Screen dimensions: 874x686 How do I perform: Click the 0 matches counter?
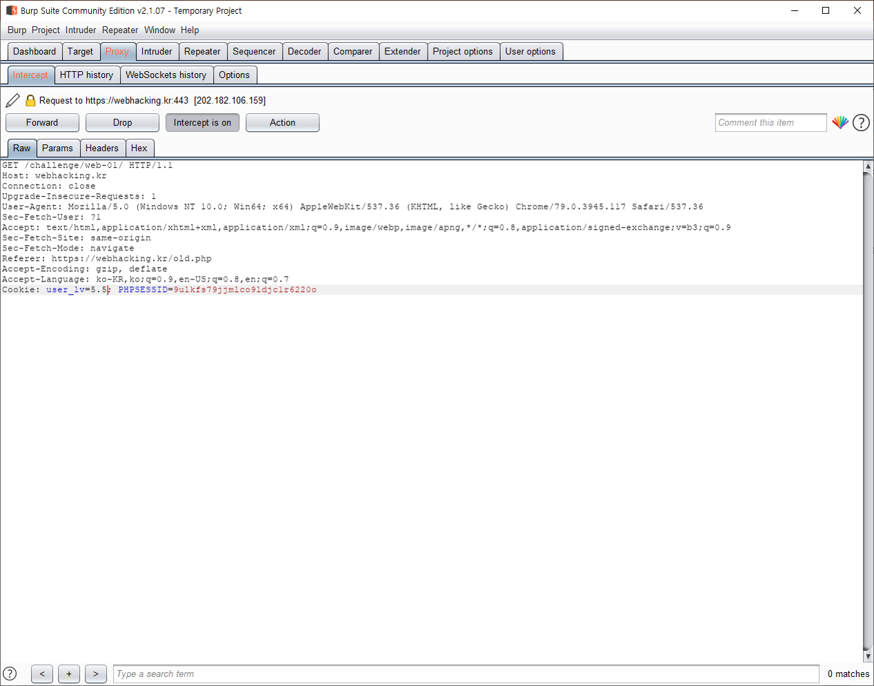[x=848, y=674]
